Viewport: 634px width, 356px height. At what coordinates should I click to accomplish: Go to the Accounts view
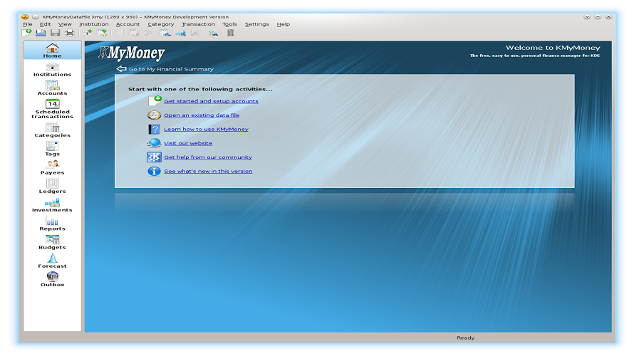point(52,88)
